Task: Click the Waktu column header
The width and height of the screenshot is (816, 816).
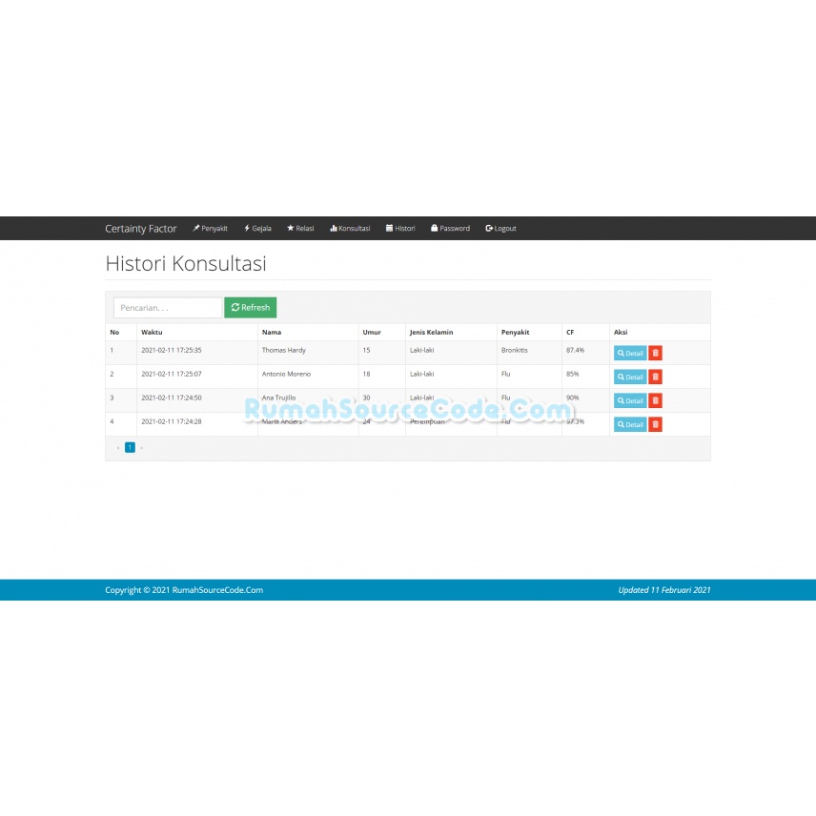Action: (152, 332)
